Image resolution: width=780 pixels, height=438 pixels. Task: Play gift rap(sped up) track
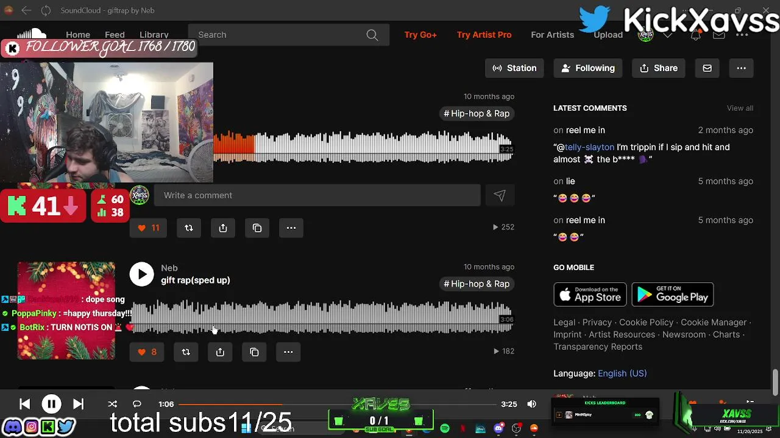(x=141, y=274)
